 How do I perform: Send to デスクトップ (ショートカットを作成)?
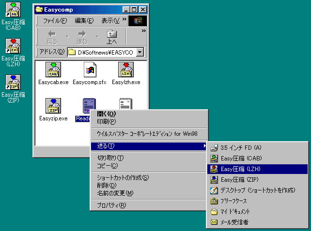click(x=257, y=190)
